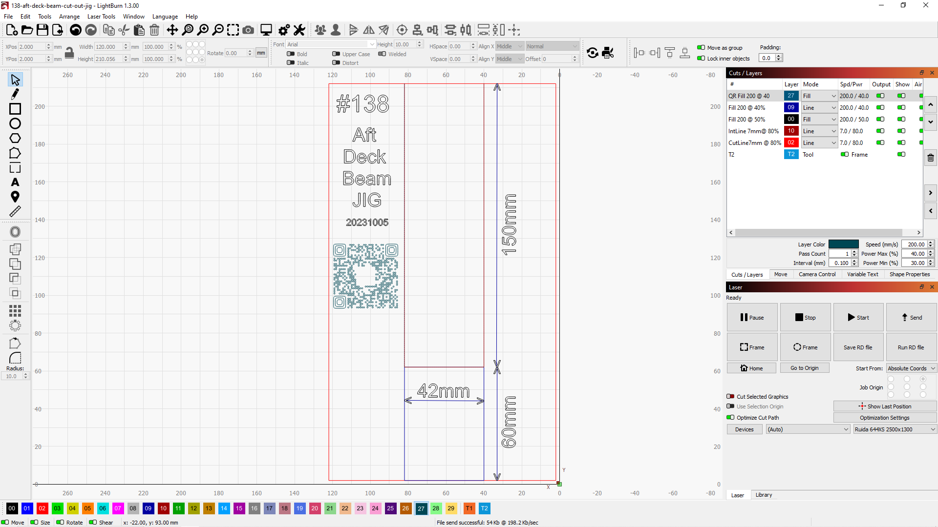Image resolution: width=938 pixels, height=527 pixels.
Task: Toggle Lock inner objects
Action: 701,58
